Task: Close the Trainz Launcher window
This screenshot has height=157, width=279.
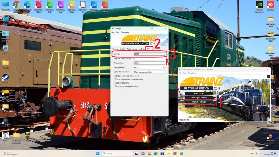Action: (x=267, y=70)
